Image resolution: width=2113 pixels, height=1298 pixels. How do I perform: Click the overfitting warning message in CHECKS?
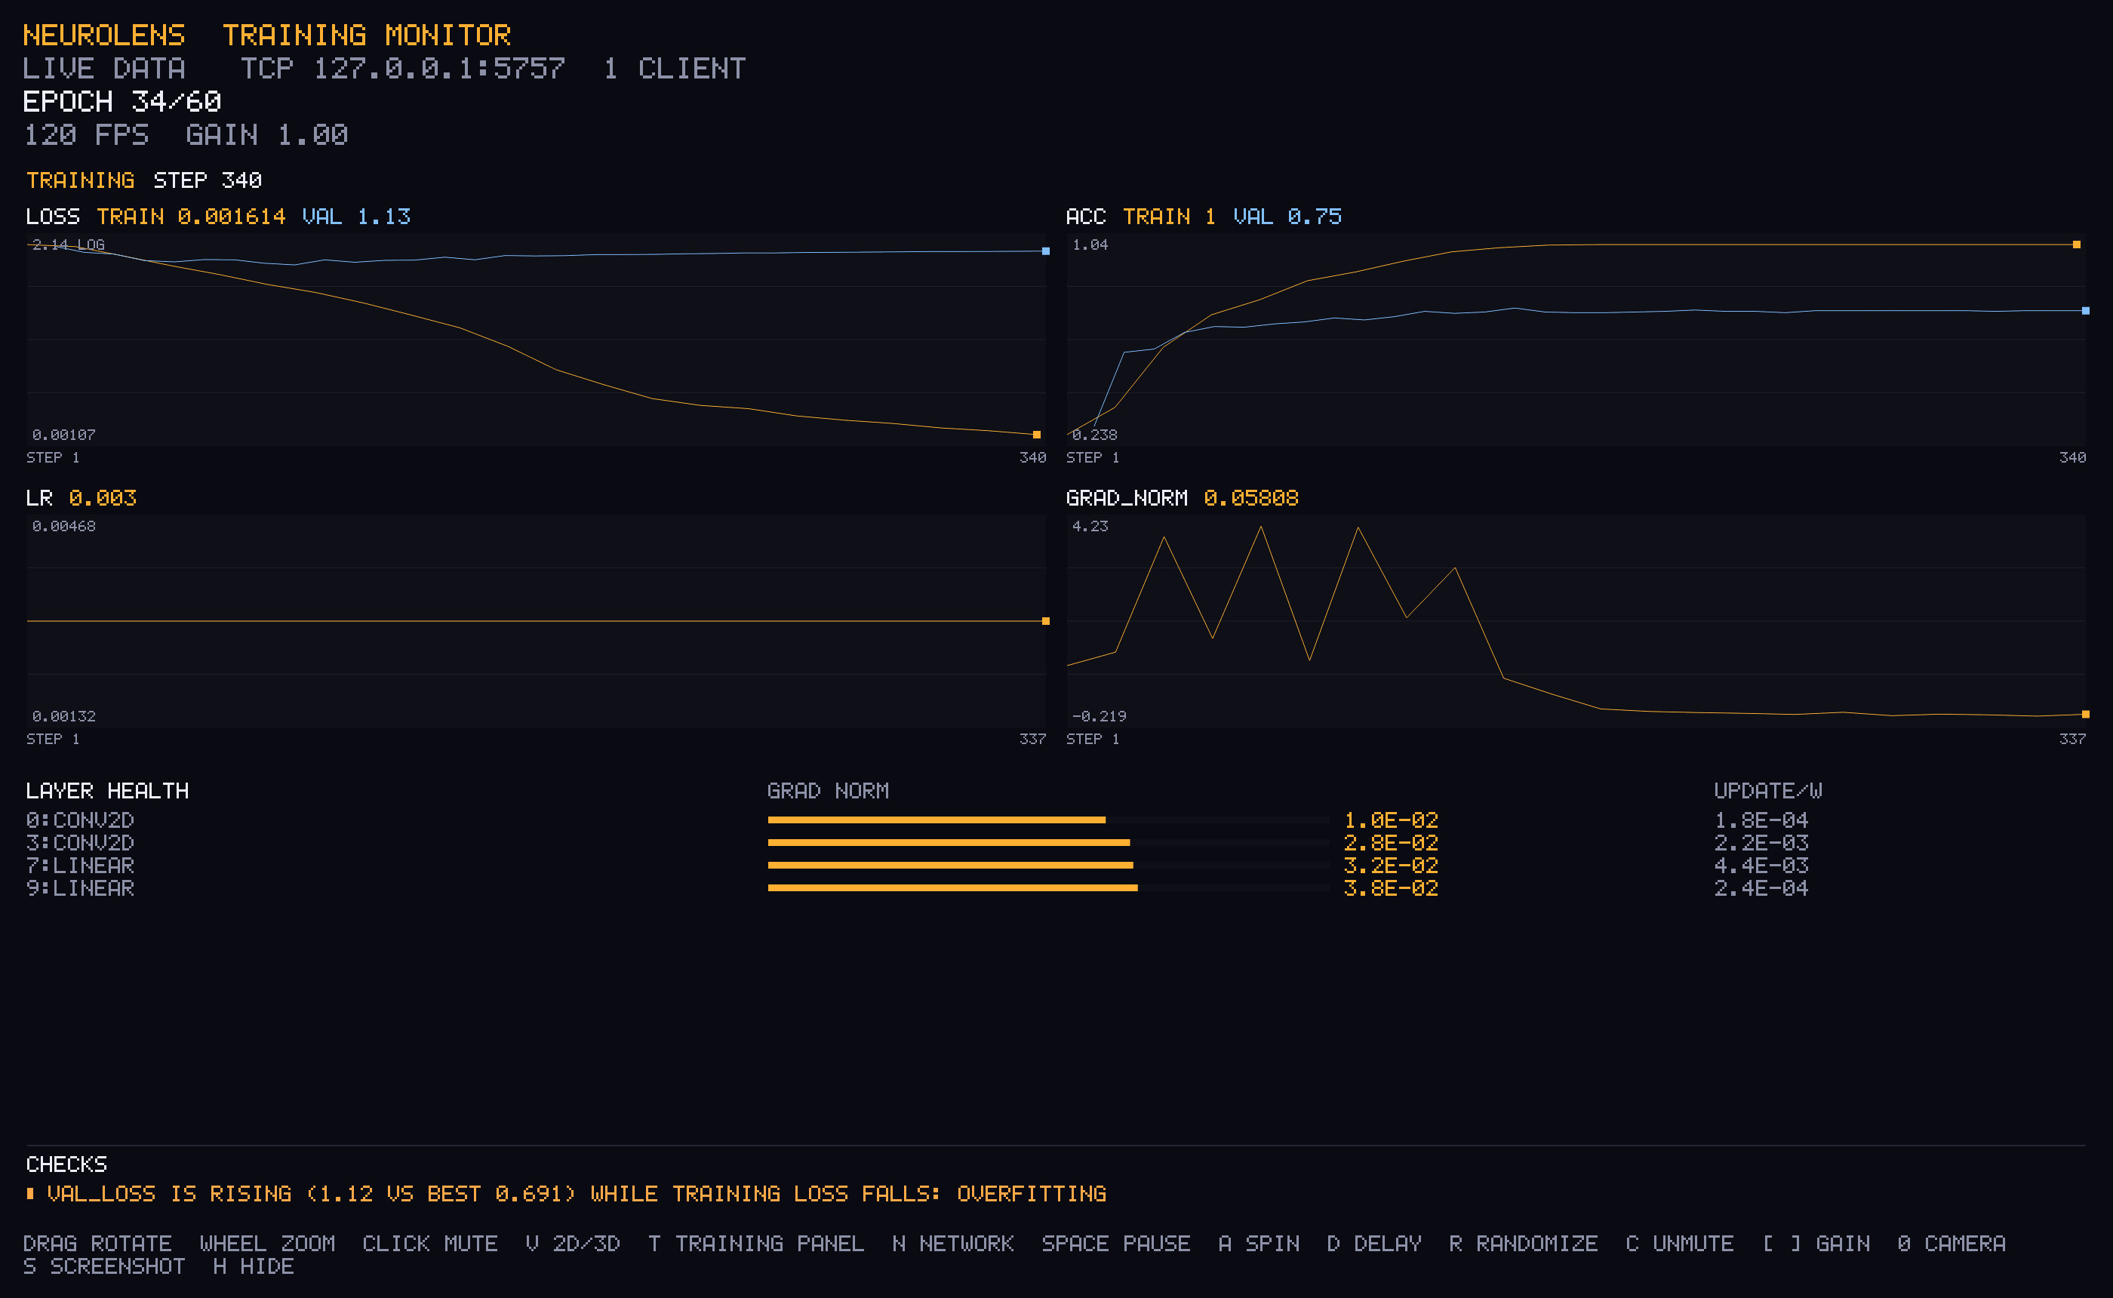567,1193
